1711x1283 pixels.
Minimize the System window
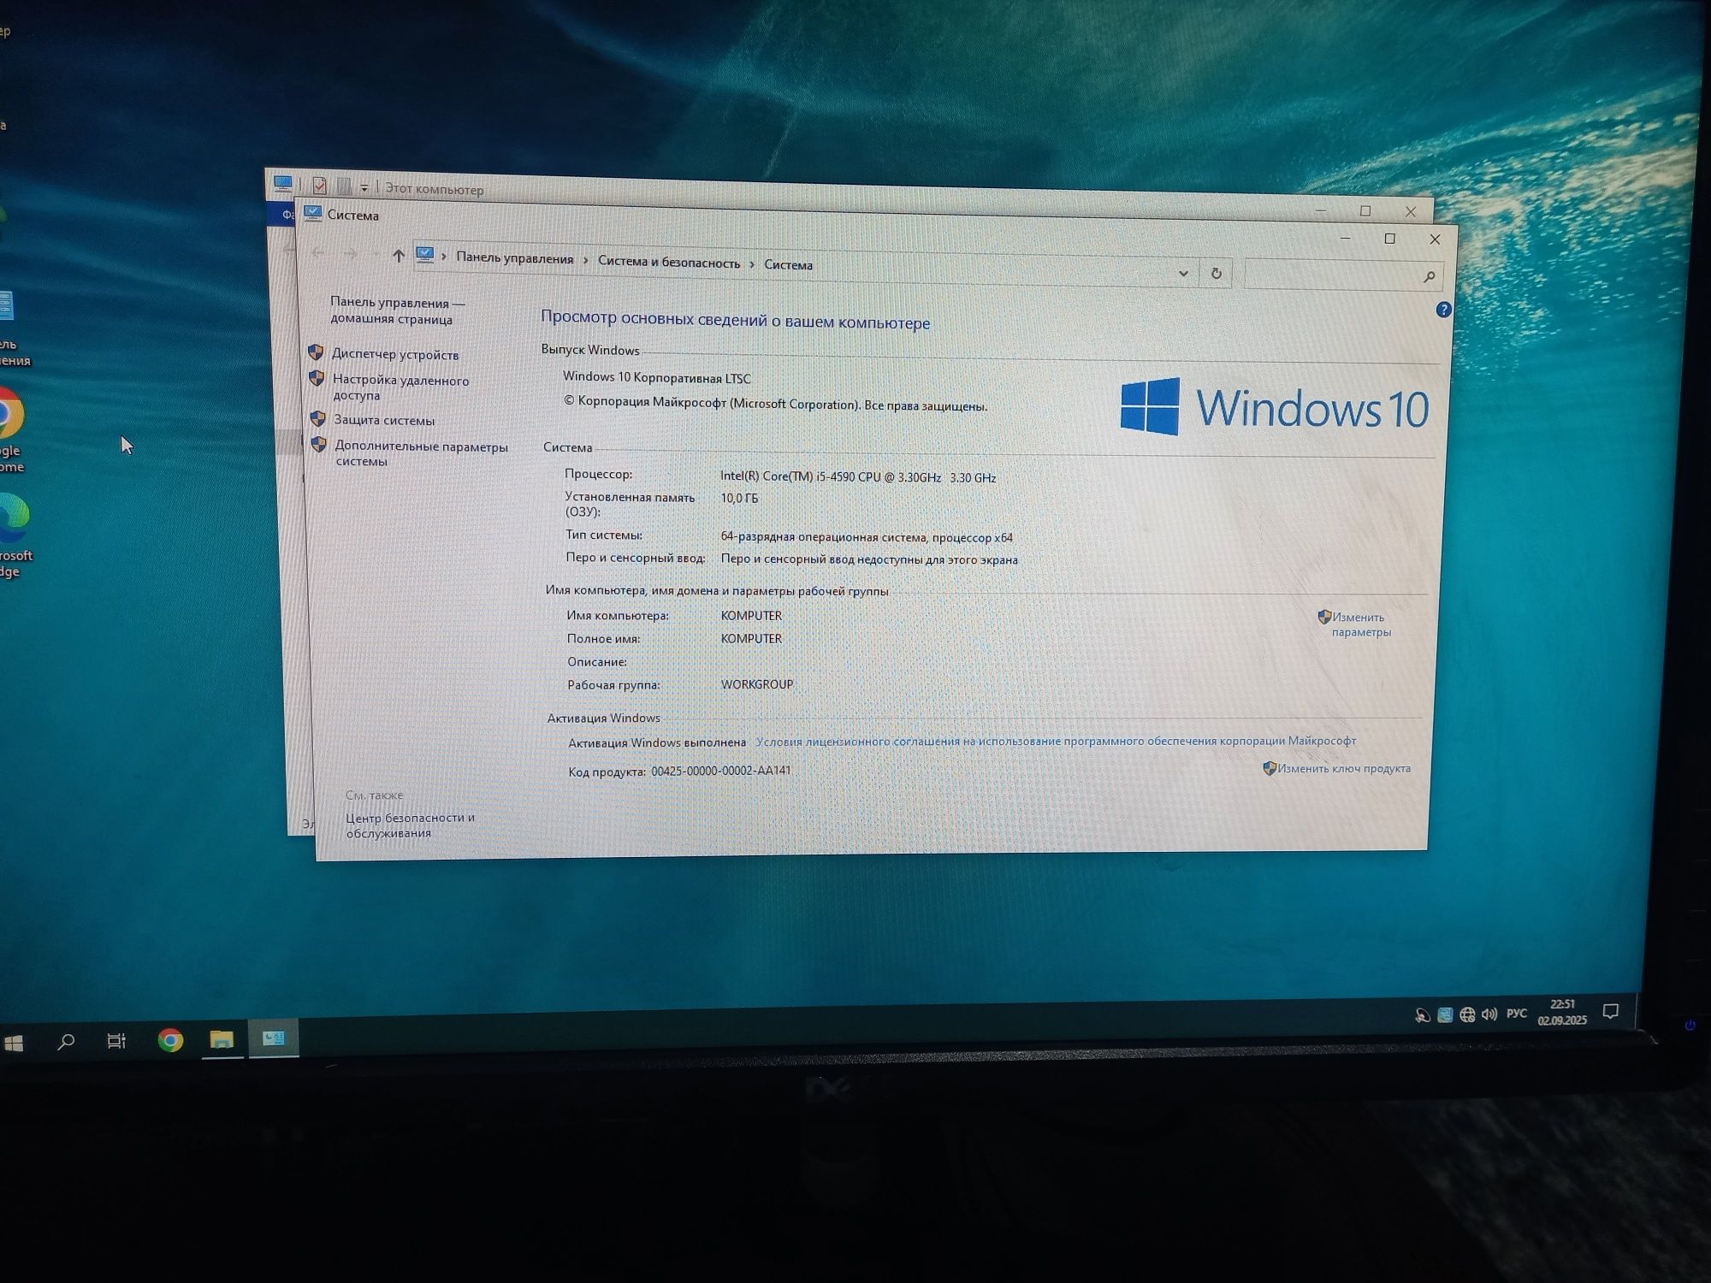[x=1345, y=238]
